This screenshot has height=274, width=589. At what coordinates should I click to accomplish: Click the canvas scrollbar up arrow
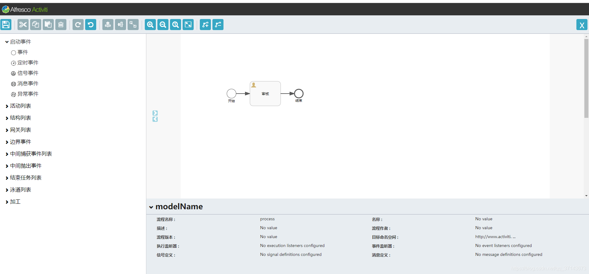click(586, 36)
